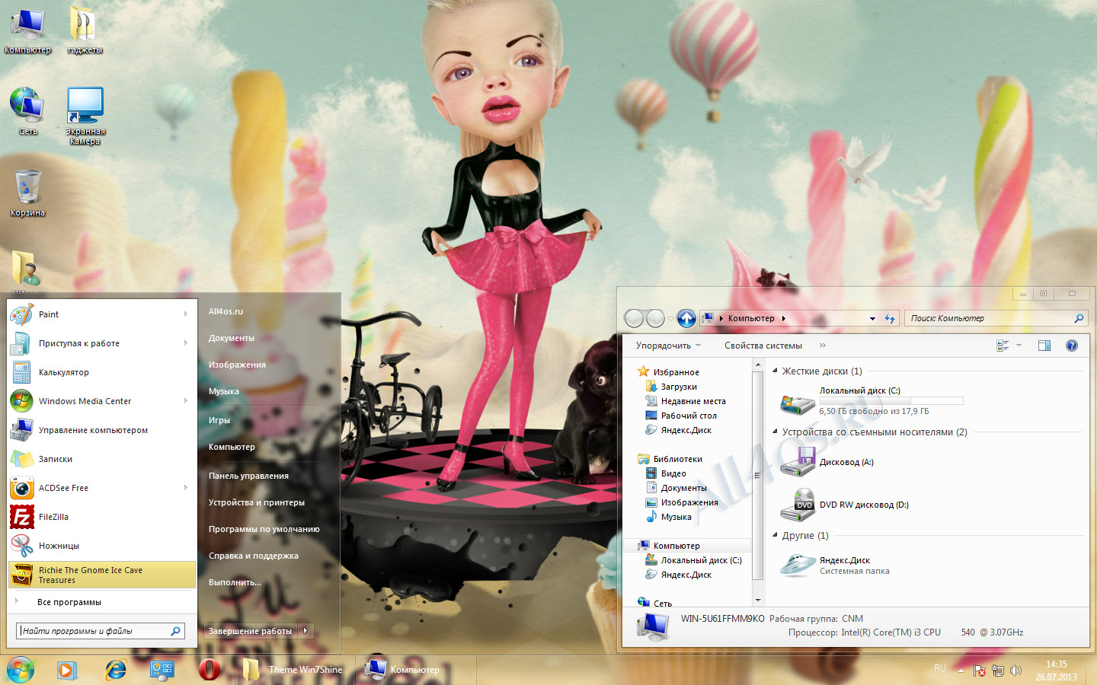The width and height of the screenshot is (1097, 685).
Task: Click the ACDSee Free icon
Action: coord(22,488)
